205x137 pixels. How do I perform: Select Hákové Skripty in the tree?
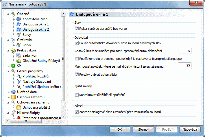(x=29, y=113)
